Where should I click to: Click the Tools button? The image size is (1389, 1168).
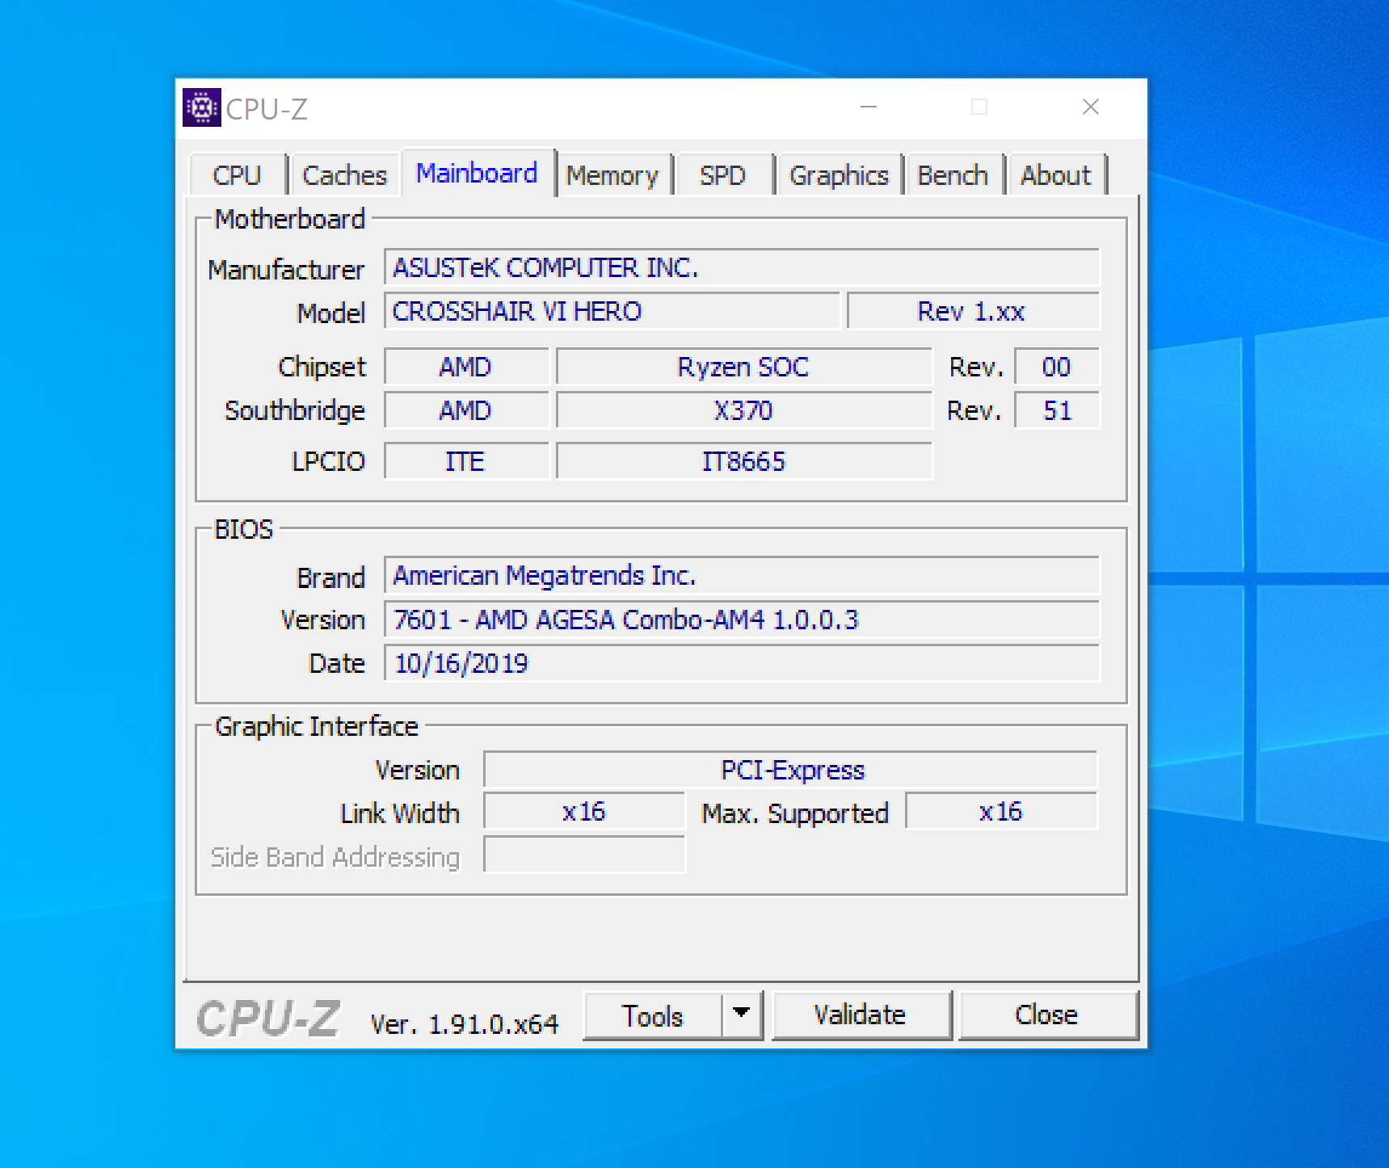652,1015
